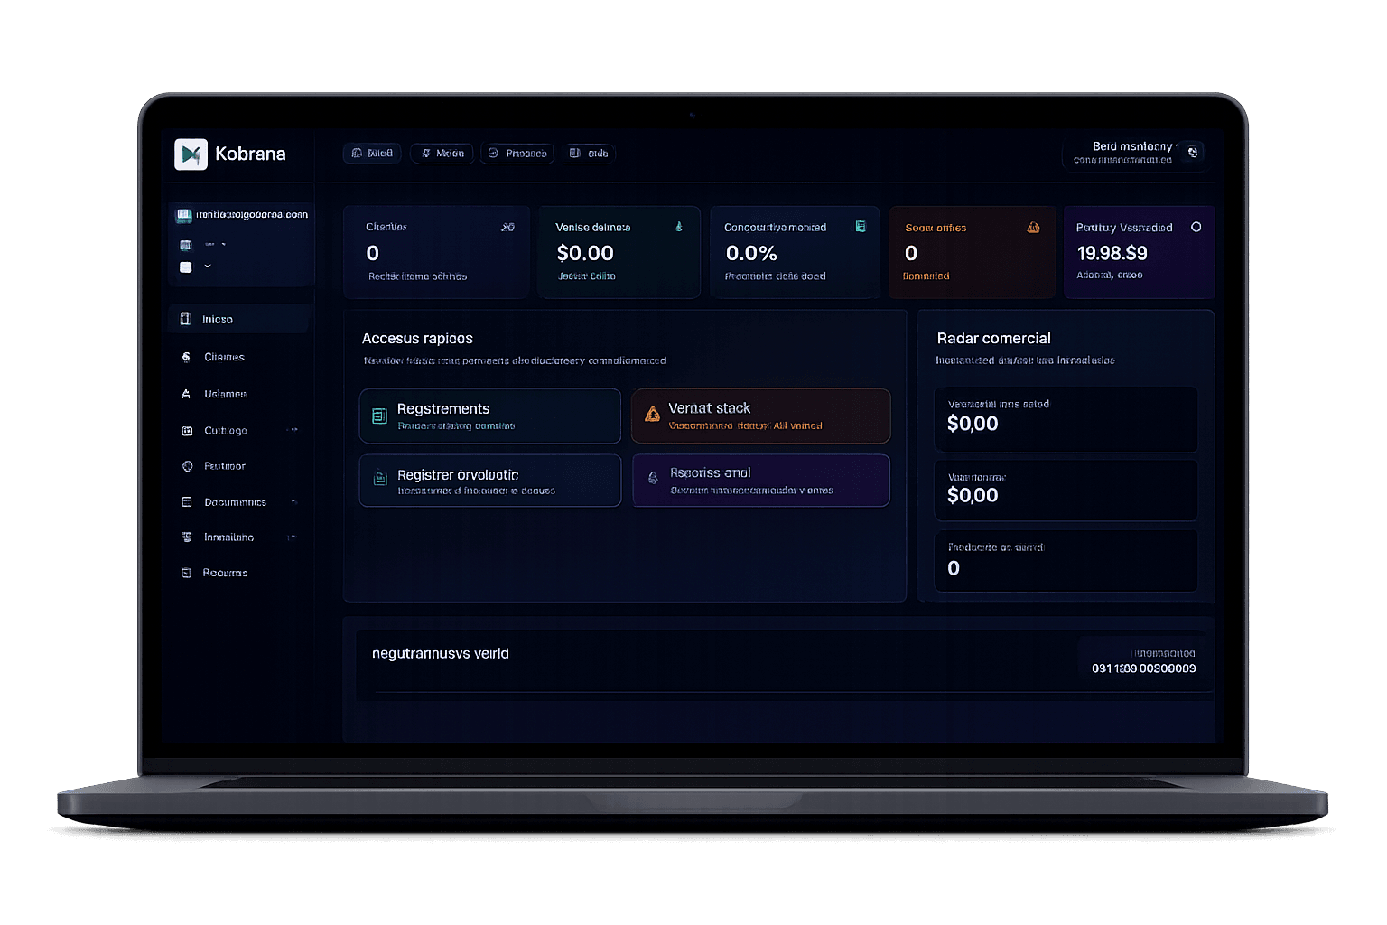Open the Inicso sidebar item
The width and height of the screenshot is (1387, 925).
click(x=239, y=319)
